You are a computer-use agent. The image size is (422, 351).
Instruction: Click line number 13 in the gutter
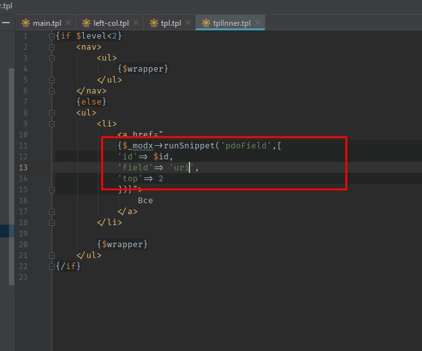[23, 168]
